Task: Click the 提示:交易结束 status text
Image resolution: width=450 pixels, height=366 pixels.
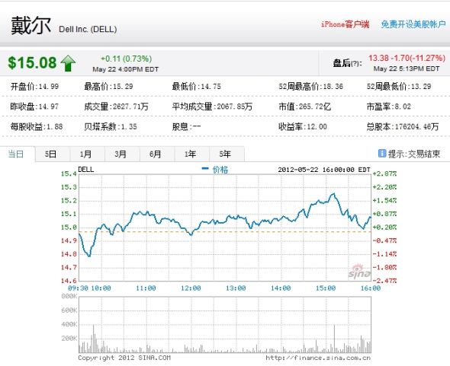Action: tap(414, 154)
